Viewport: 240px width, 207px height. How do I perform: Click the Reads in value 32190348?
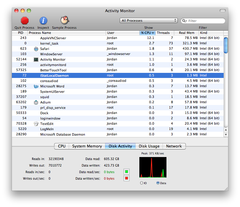[x=56, y=159]
